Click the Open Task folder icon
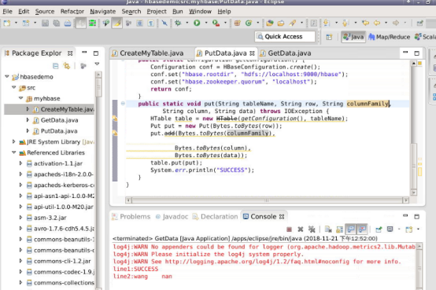Screen dimensions: 436x290 tap(281, 23)
